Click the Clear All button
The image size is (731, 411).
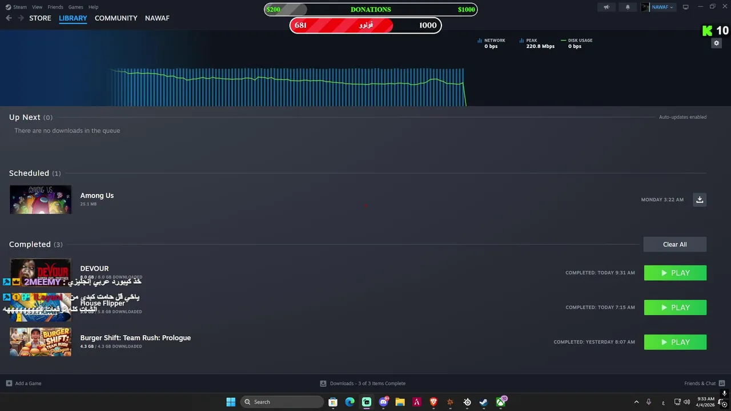[675, 244]
